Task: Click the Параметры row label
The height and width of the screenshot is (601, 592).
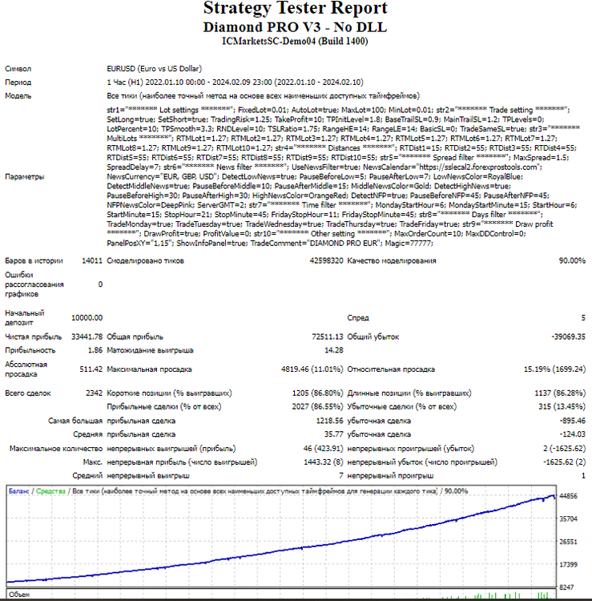Action: [25, 177]
